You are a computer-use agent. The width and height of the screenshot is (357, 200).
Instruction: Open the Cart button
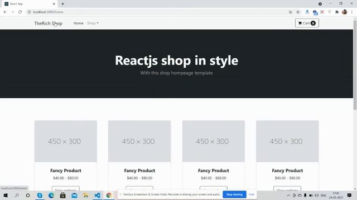click(x=307, y=23)
